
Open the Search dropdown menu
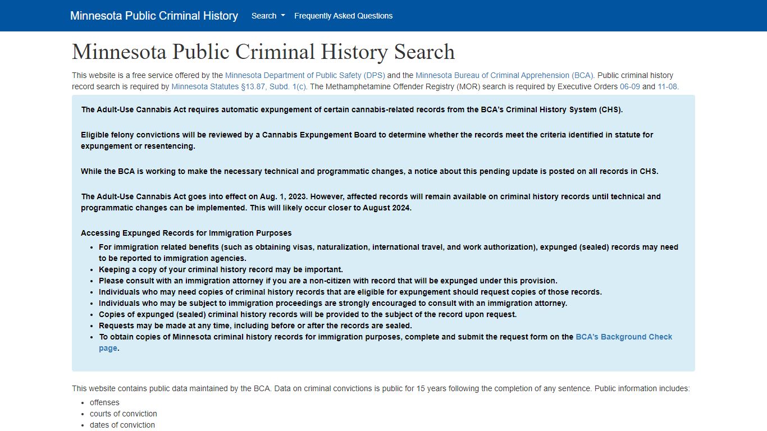coord(267,16)
